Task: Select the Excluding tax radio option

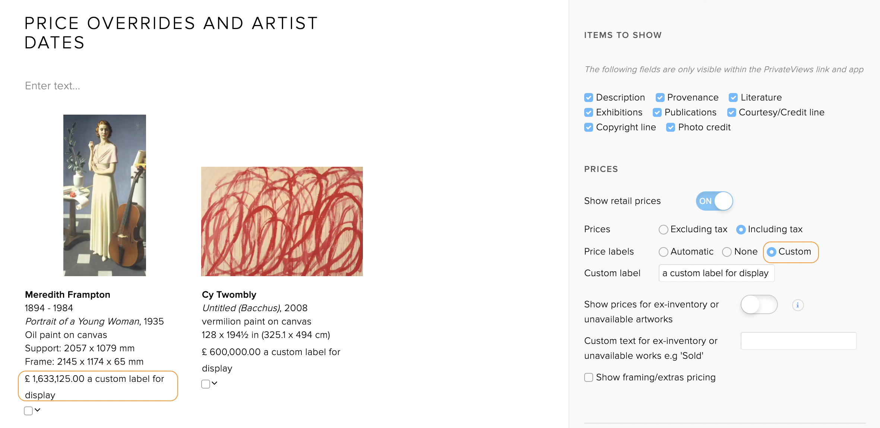Action: click(x=663, y=230)
